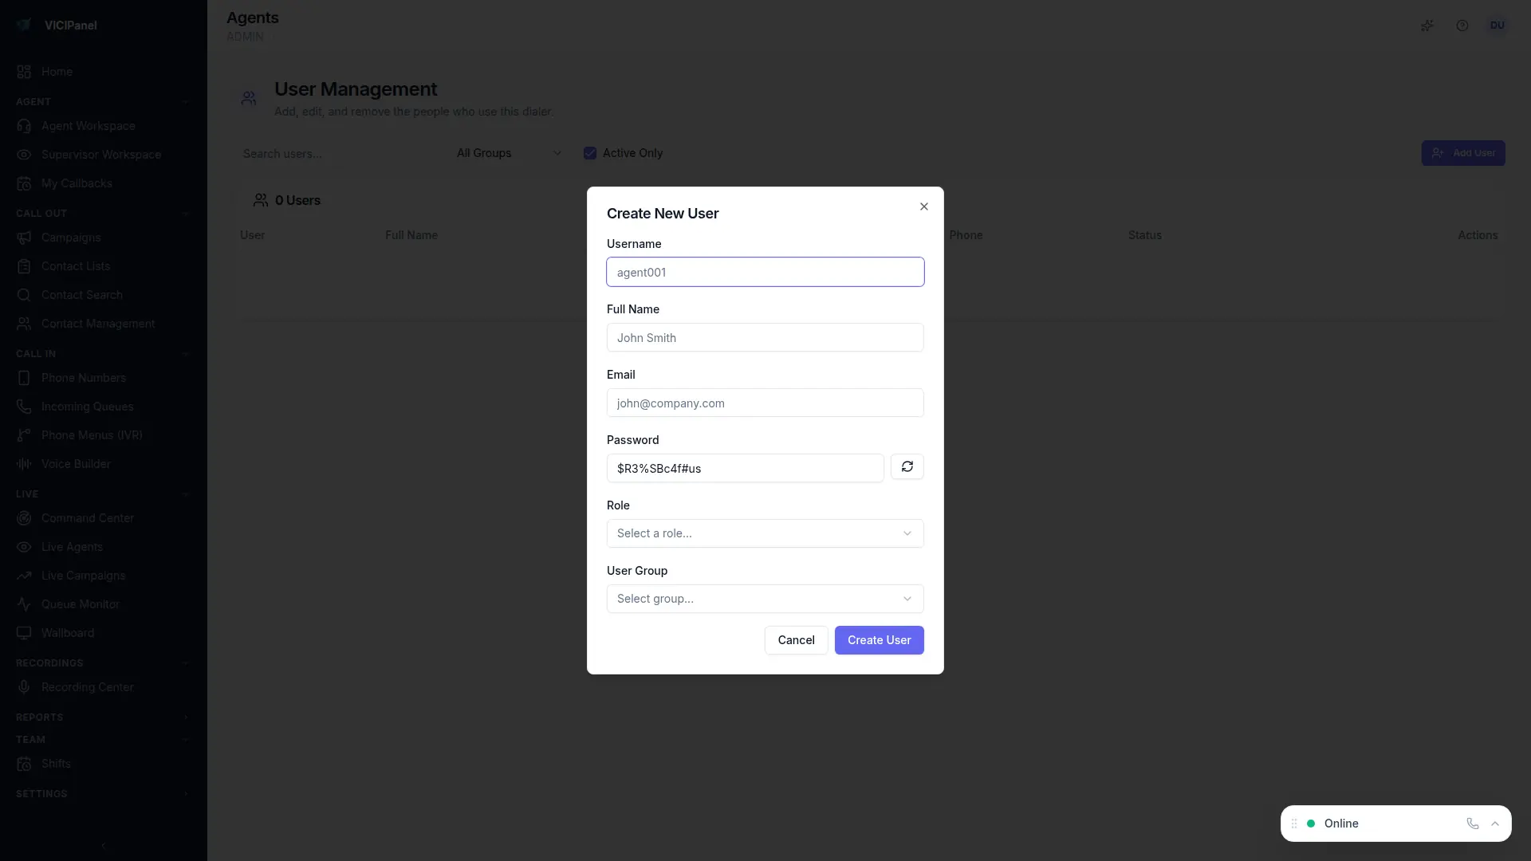The height and width of the screenshot is (861, 1531).
Task: Open the Voice Builder tool
Action: tap(75, 463)
